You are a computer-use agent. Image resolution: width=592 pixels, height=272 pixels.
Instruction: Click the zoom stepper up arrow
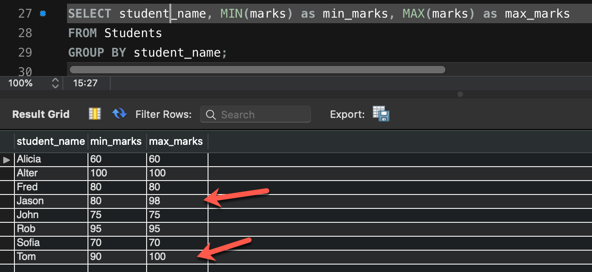click(55, 81)
